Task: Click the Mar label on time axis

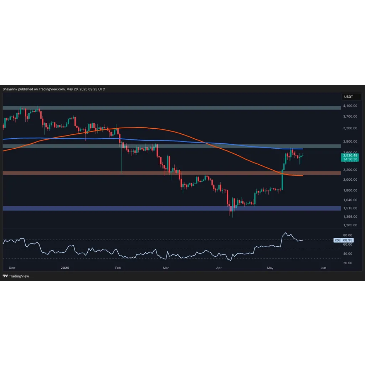Action: (x=166, y=268)
